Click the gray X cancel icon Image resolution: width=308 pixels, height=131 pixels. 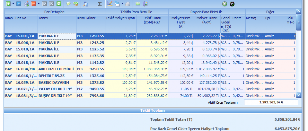(52, 4)
